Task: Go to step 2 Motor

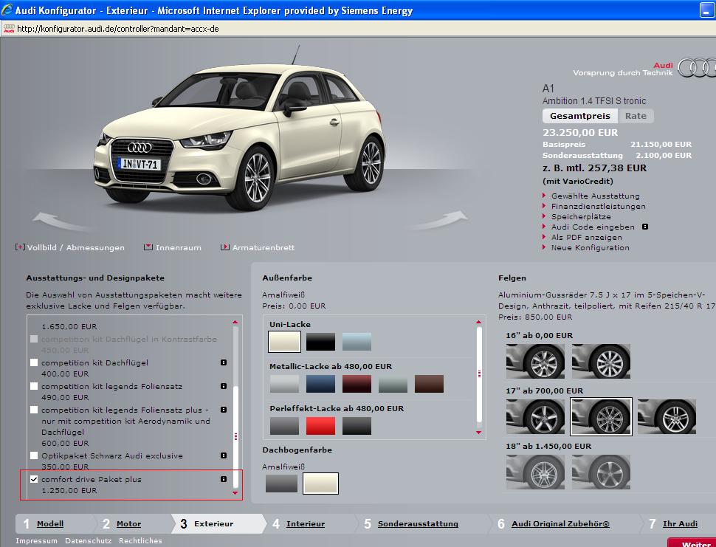Action: [x=128, y=523]
